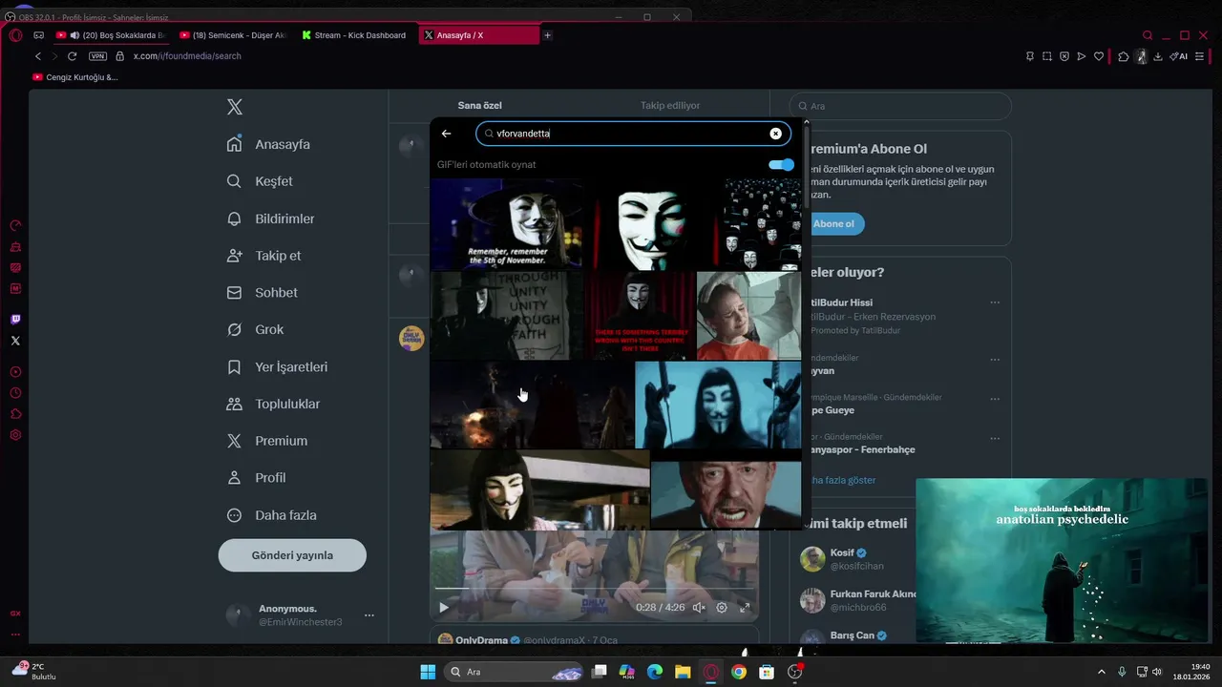Open Keşfet explore page
Image resolution: width=1222 pixels, height=687 pixels.
point(260,181)
